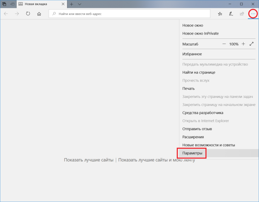The width and height of the screenshot is (259, 202).
Task: Minimize the Edge window
Action: [230, 4]
